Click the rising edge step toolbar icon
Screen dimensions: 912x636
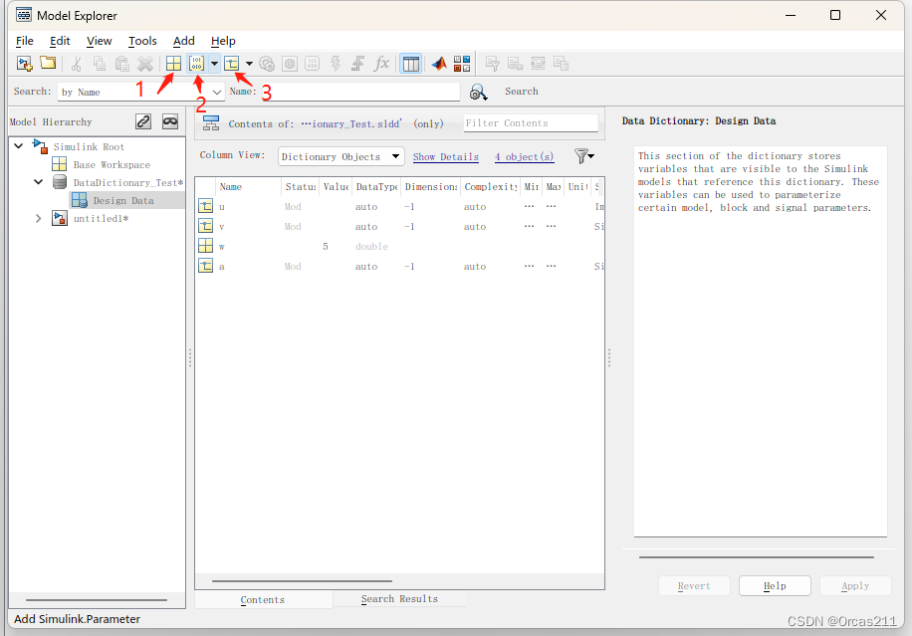358,64
